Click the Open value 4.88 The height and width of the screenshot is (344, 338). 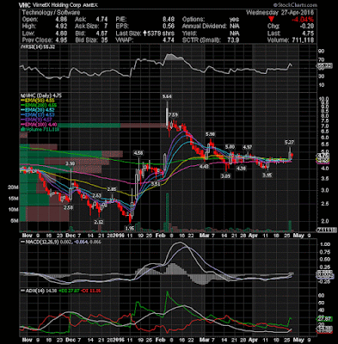tap(61, 20)
